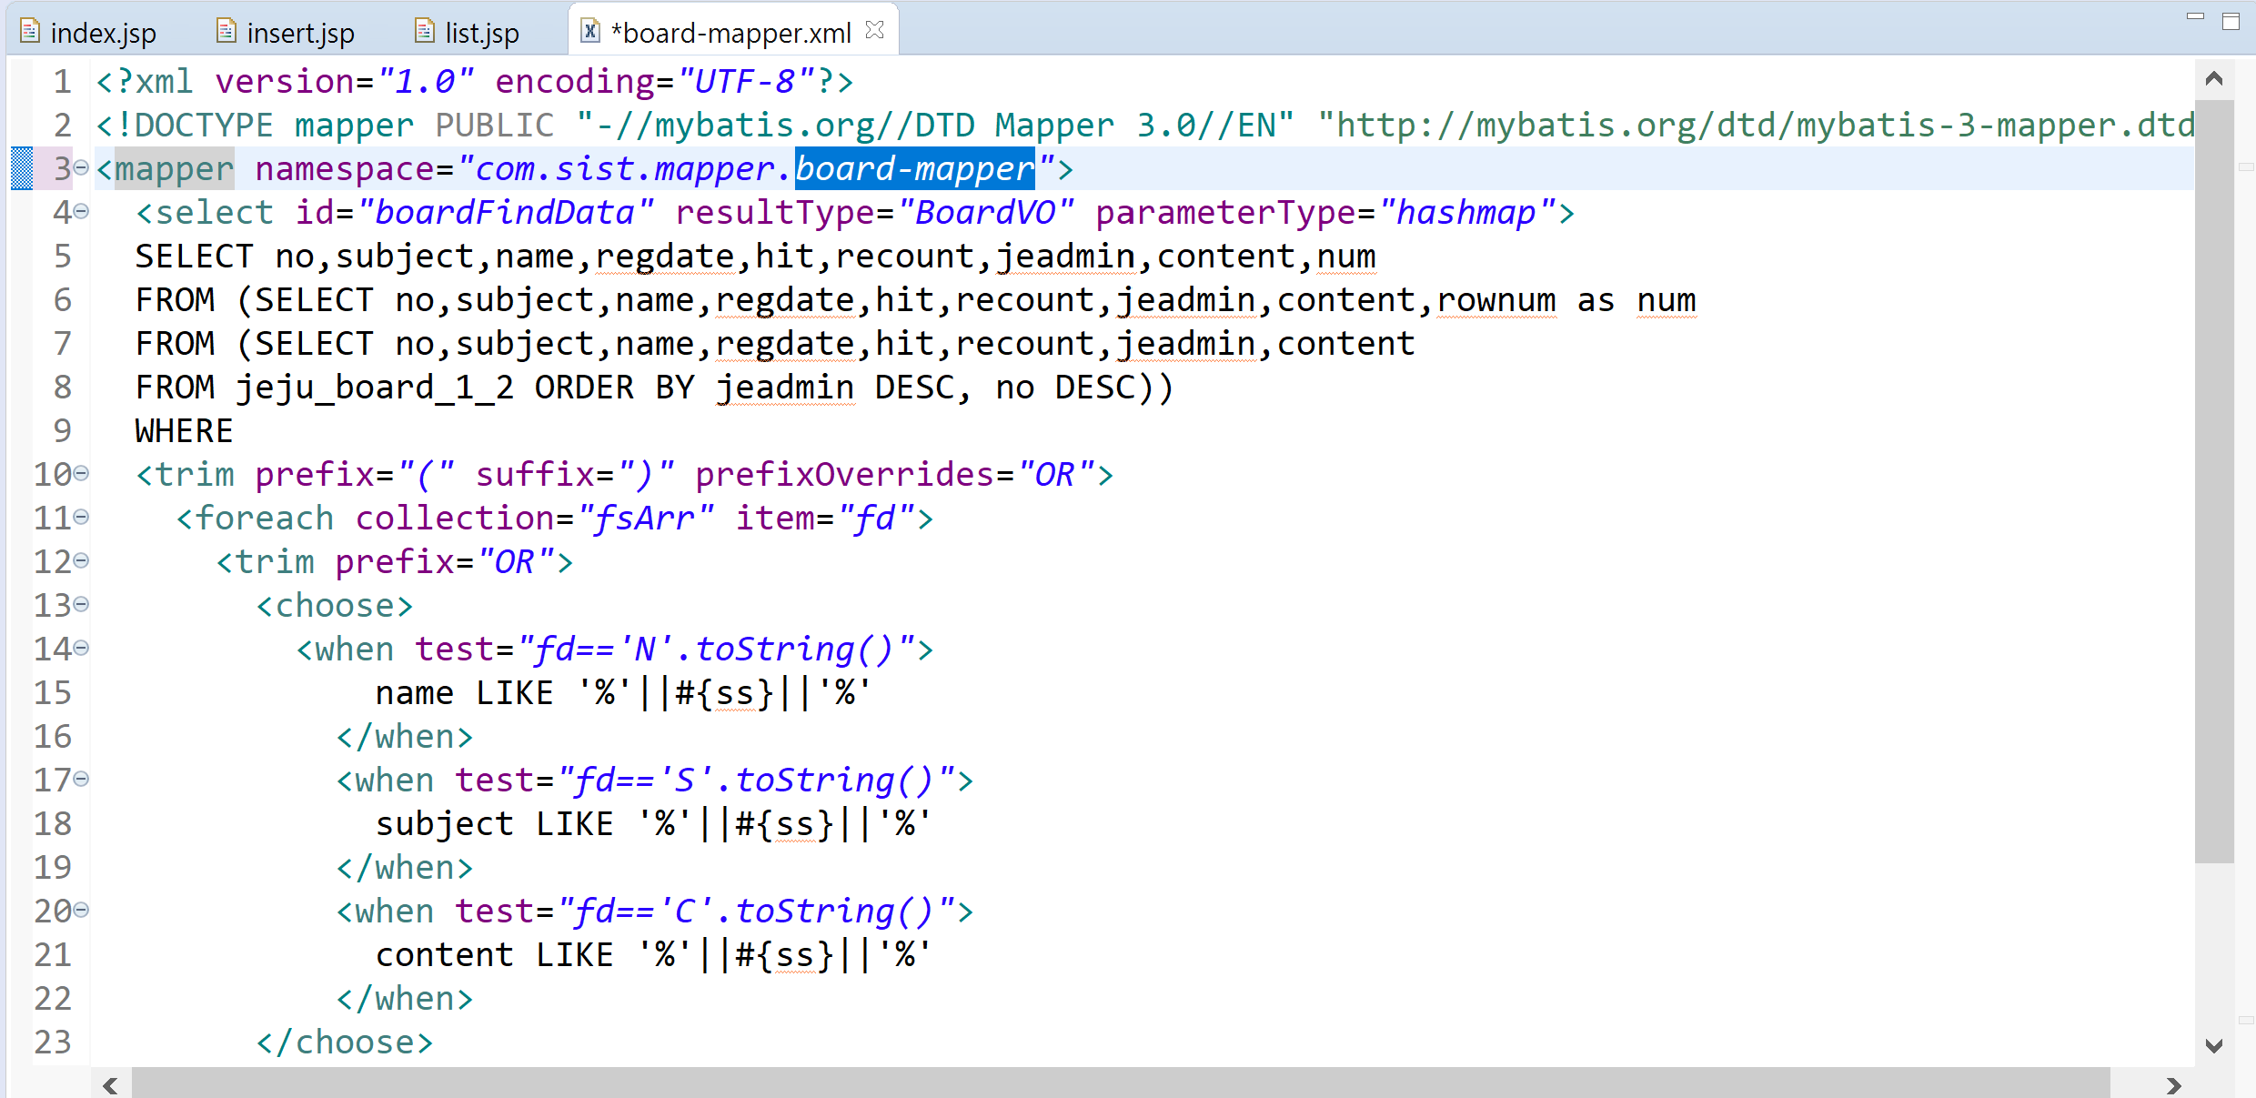Image resolution: width=2256 pixels, height=1098 pixels.
Task: Switch to the list.jsp tab
Action: pos(481,34)
